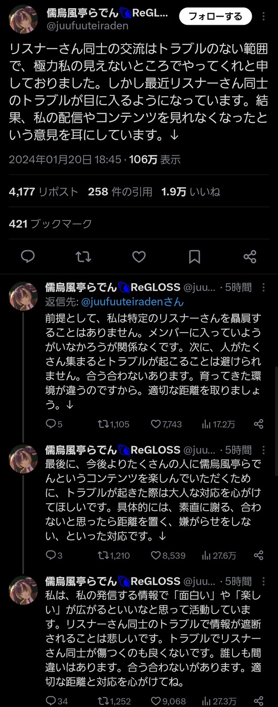
Task: Like the last reply with 9,068 likes
Action: (x=167, y=700)
